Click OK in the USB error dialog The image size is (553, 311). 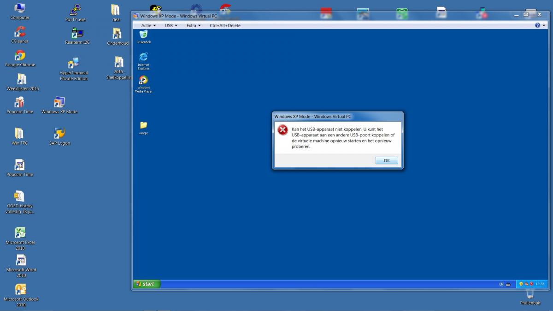[x=387, y=160]
